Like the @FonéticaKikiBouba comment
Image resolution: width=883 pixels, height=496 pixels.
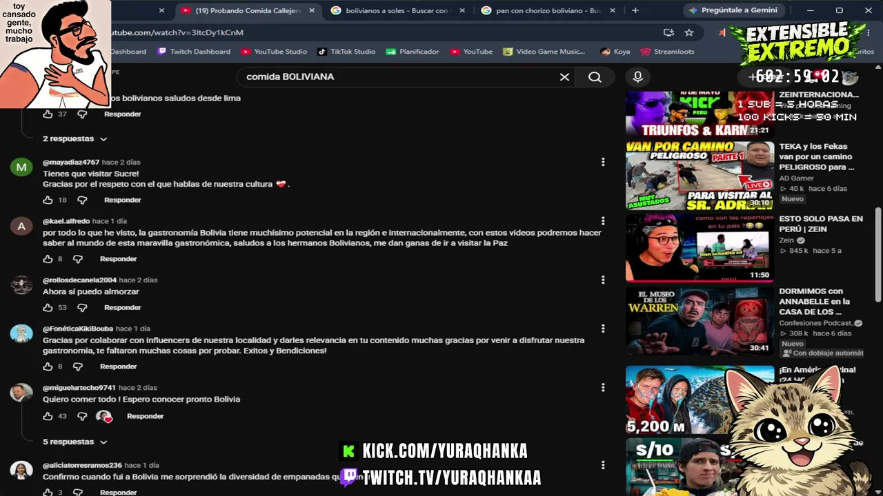point(48,366)
